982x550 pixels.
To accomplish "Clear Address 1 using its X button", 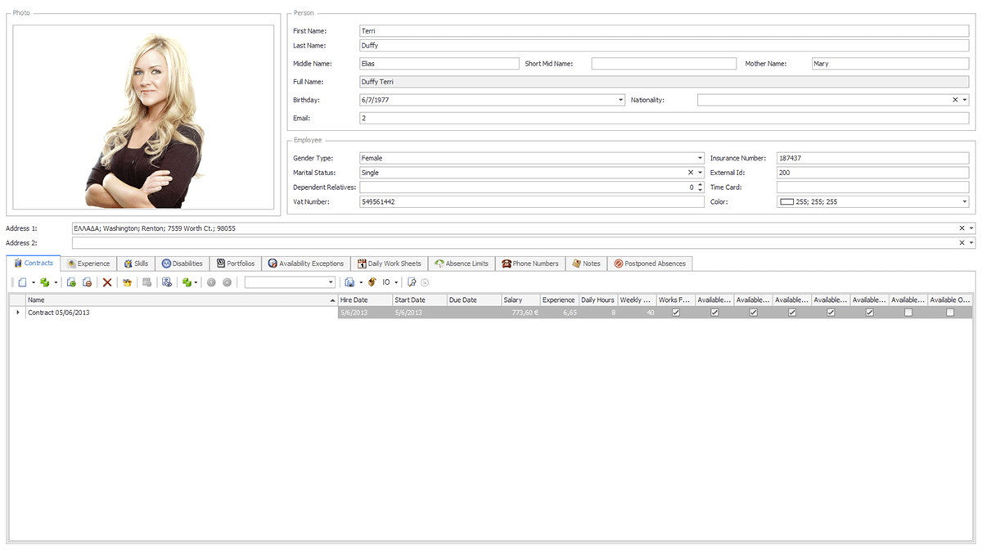I will tap(962, 228).
